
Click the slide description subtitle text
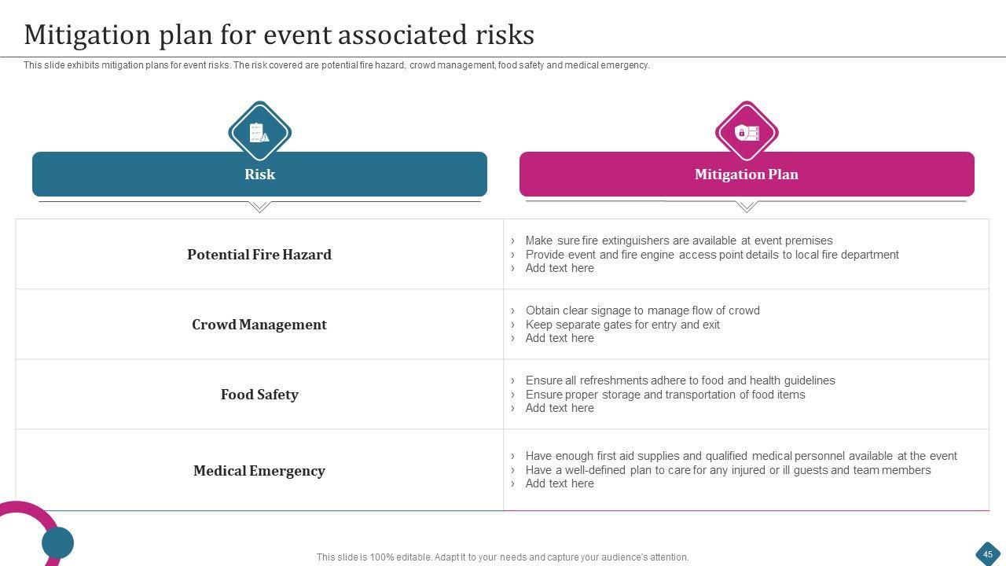[336, 65]
